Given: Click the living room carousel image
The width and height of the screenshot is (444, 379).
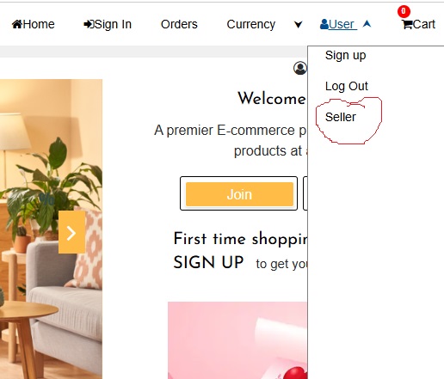Looking at the screenshot, I should click(x=51, y=229).
